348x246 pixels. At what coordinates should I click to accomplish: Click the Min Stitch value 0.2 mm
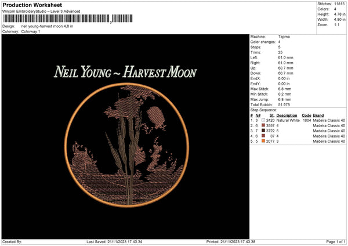(285, 95)
